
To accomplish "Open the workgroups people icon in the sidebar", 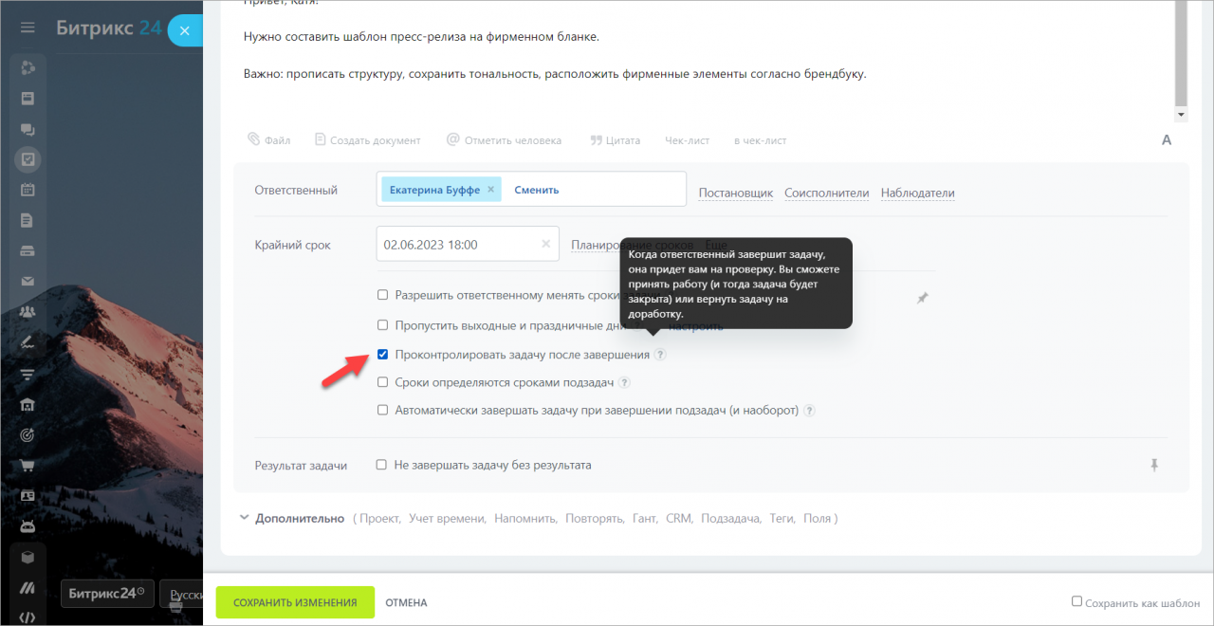I will (x=28, y=311).
